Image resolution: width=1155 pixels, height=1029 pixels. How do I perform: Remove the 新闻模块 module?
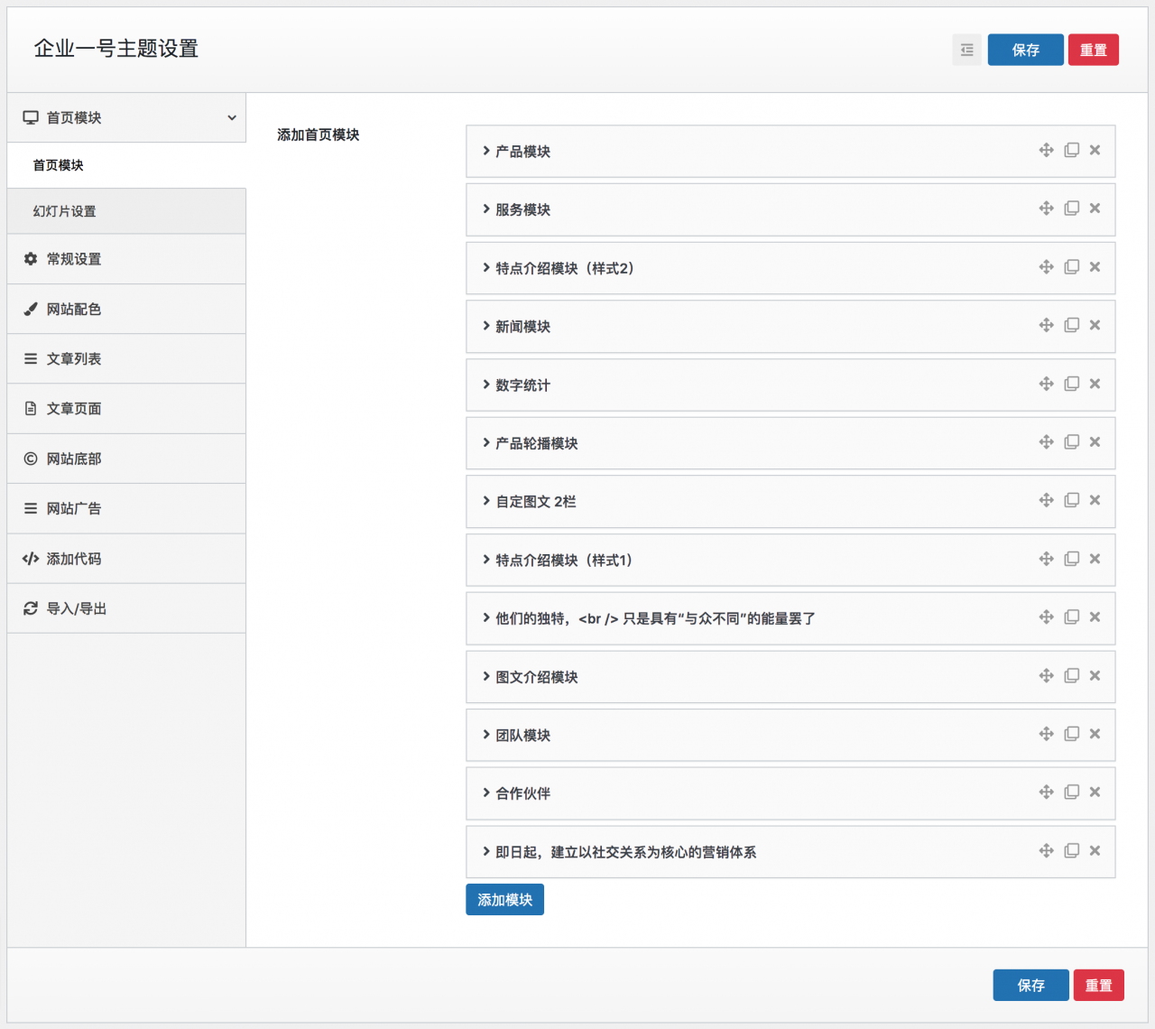coord(1095,325)
